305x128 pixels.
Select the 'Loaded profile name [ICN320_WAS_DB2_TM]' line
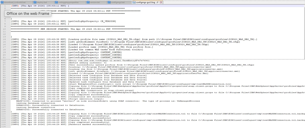click(82, 47)
